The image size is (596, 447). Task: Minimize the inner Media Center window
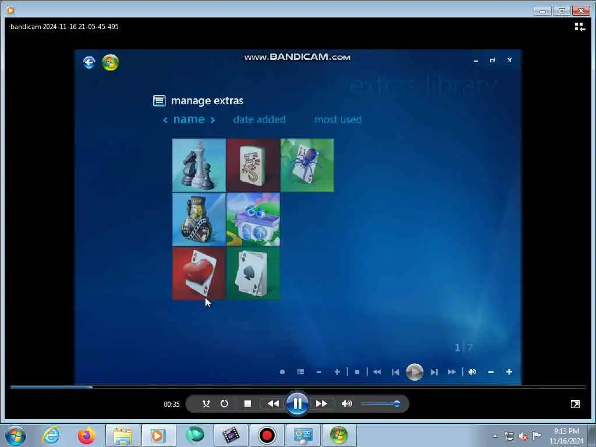[476, 61]
